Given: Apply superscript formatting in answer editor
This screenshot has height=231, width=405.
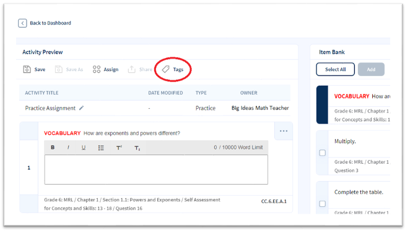Looking at the screenshot, I should pos(119,148).
